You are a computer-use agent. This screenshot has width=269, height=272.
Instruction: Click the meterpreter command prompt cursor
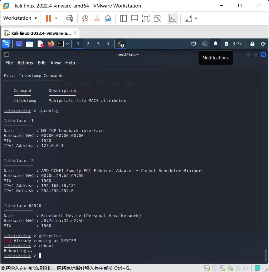click(40, 255)
